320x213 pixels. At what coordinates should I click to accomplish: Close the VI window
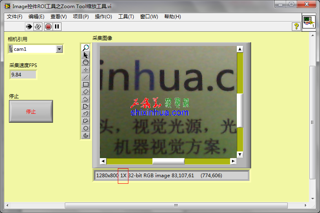pyautogui.click(x=307, y=4)
